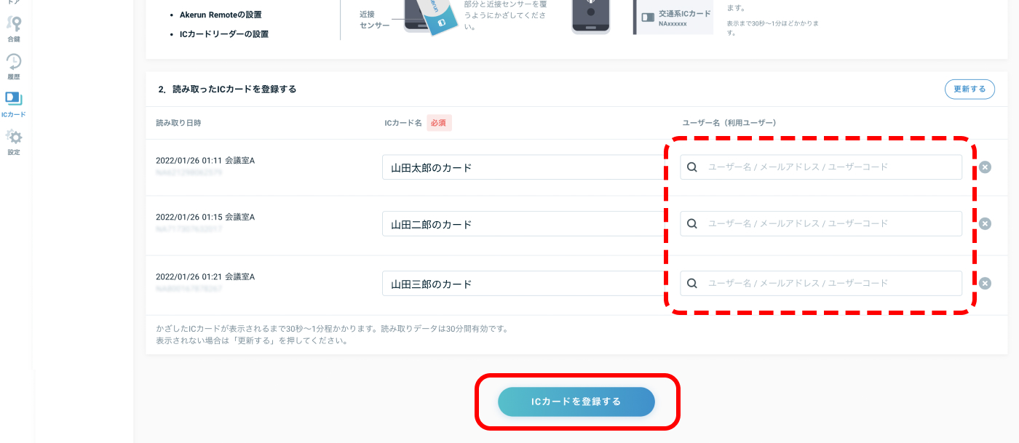This screenshot has width=1019, height=443.
Task: Focus user name field for 山田三郎のカード
Action: pyautogui.click(x=821, y=283)
